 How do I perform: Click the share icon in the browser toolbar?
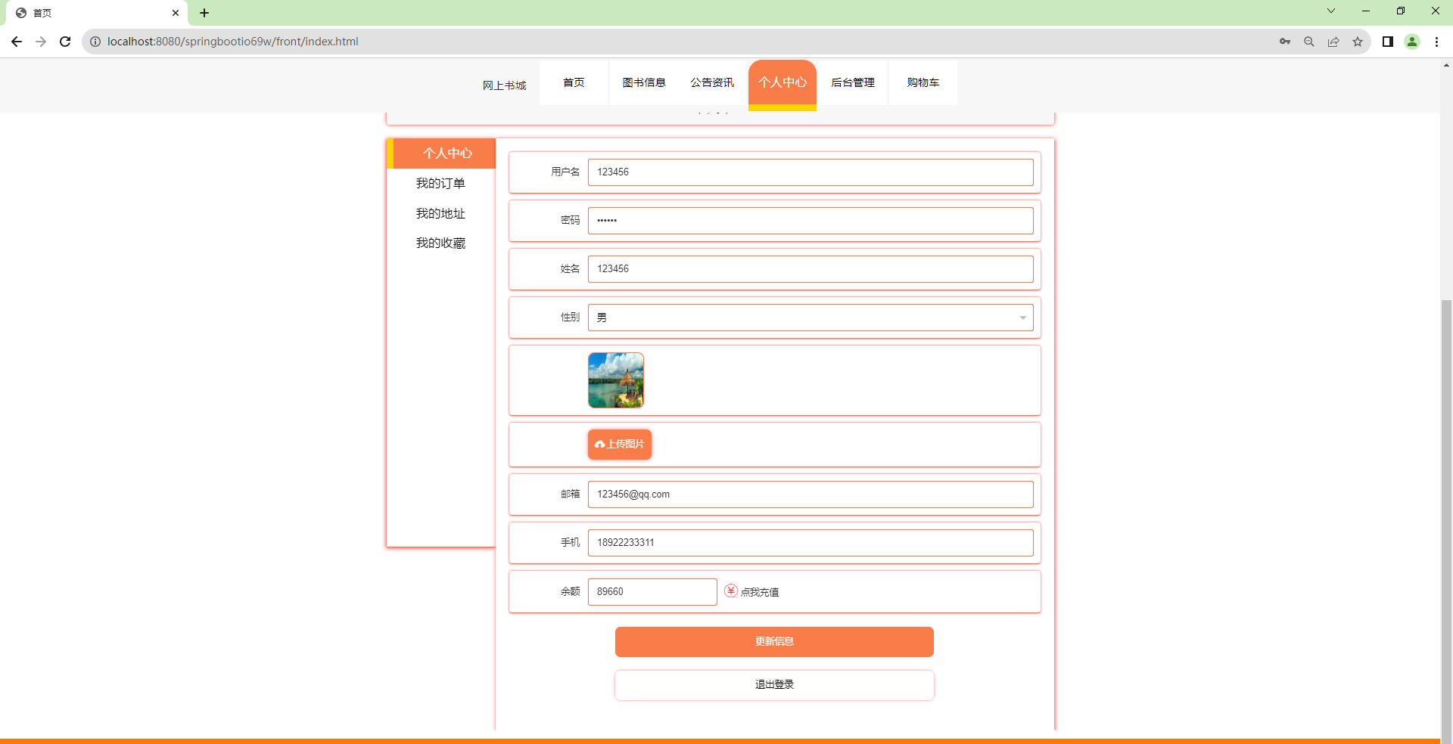click(x=1333, y=42)
